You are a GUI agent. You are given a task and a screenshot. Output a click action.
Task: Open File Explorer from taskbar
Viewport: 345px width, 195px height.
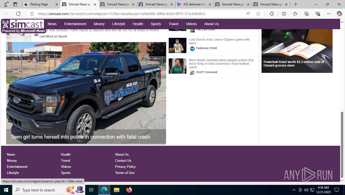116,190
